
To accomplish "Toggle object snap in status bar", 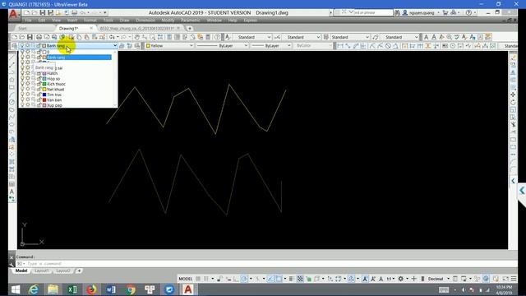I will [x=279, y=279].
